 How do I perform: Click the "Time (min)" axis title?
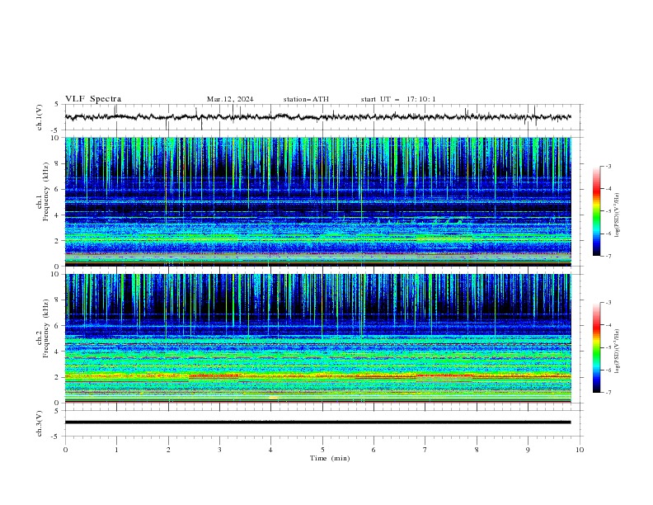330,458
